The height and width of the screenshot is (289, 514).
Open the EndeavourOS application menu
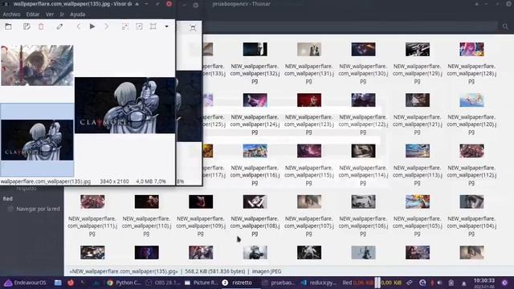(x=25, y=283)
